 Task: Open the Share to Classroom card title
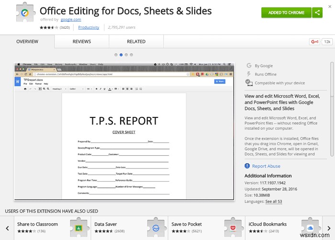37,224
